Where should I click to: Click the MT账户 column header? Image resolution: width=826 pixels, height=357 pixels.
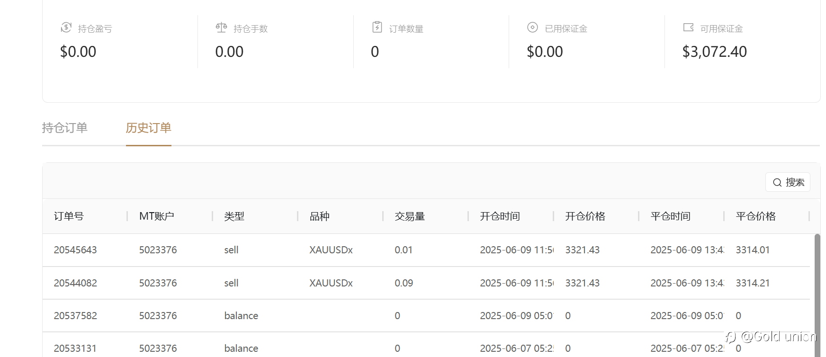tap(157, 216)
